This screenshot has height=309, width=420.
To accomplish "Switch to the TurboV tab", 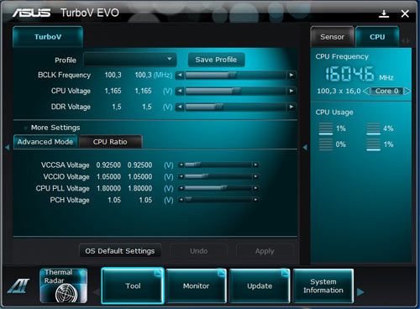I will pyautogui.click(x=48, y=37).
